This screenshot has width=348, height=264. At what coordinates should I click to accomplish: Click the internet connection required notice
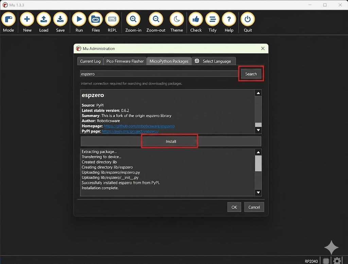pyautogui.click(x=132, y=84)
